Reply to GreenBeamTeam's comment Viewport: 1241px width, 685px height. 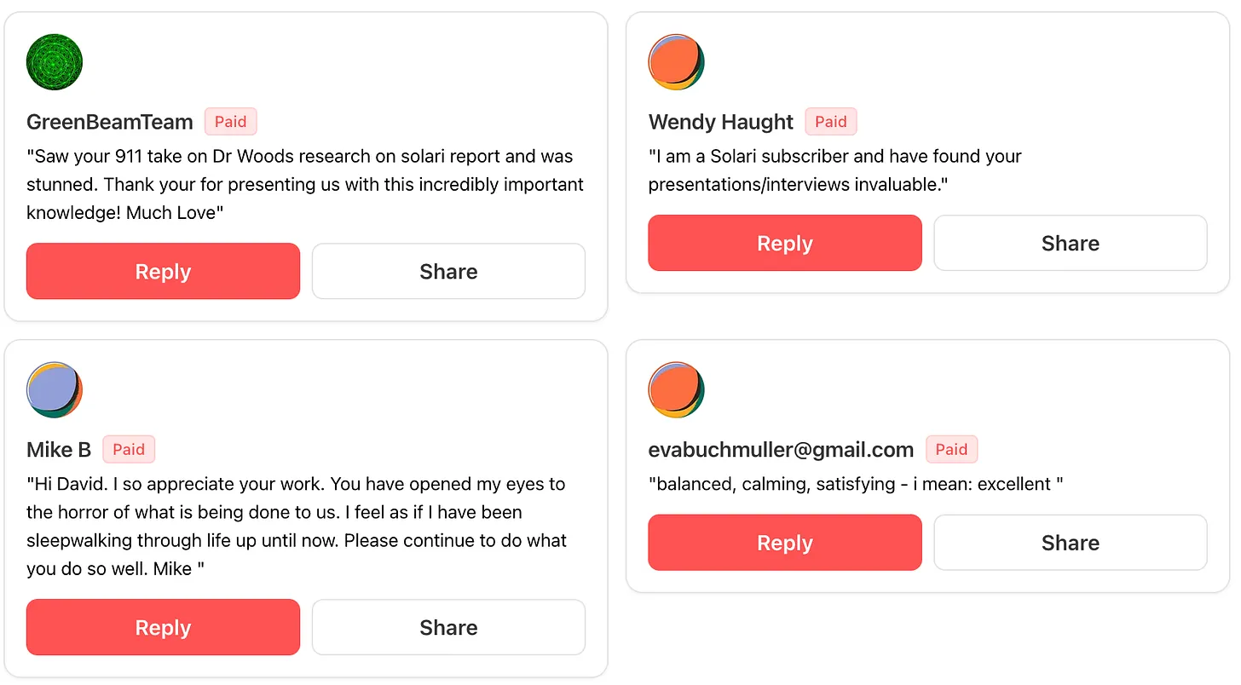[x=163, y=272]
